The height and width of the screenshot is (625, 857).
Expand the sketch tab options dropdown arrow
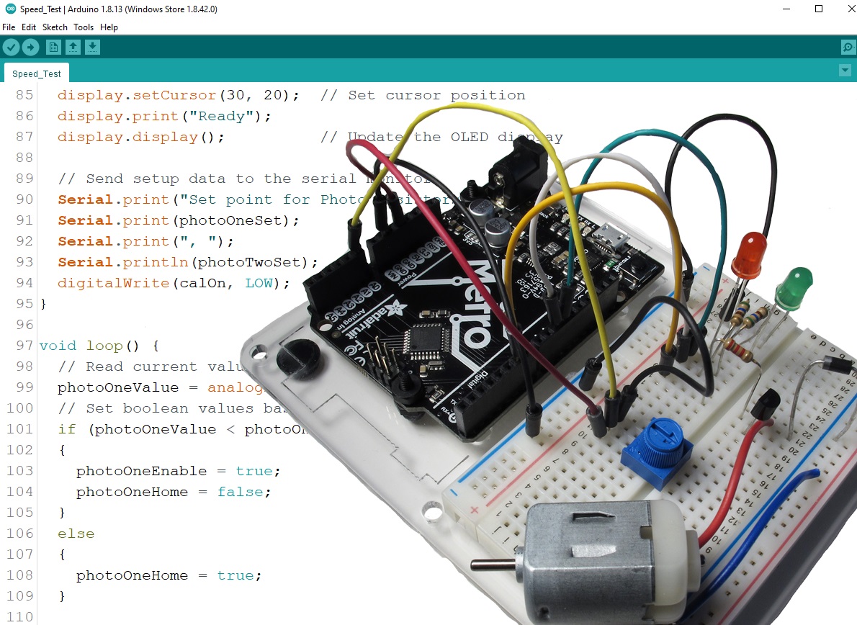[x=845, y=70]
